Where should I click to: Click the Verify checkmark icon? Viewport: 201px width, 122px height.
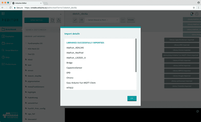(x=75, y=20)
